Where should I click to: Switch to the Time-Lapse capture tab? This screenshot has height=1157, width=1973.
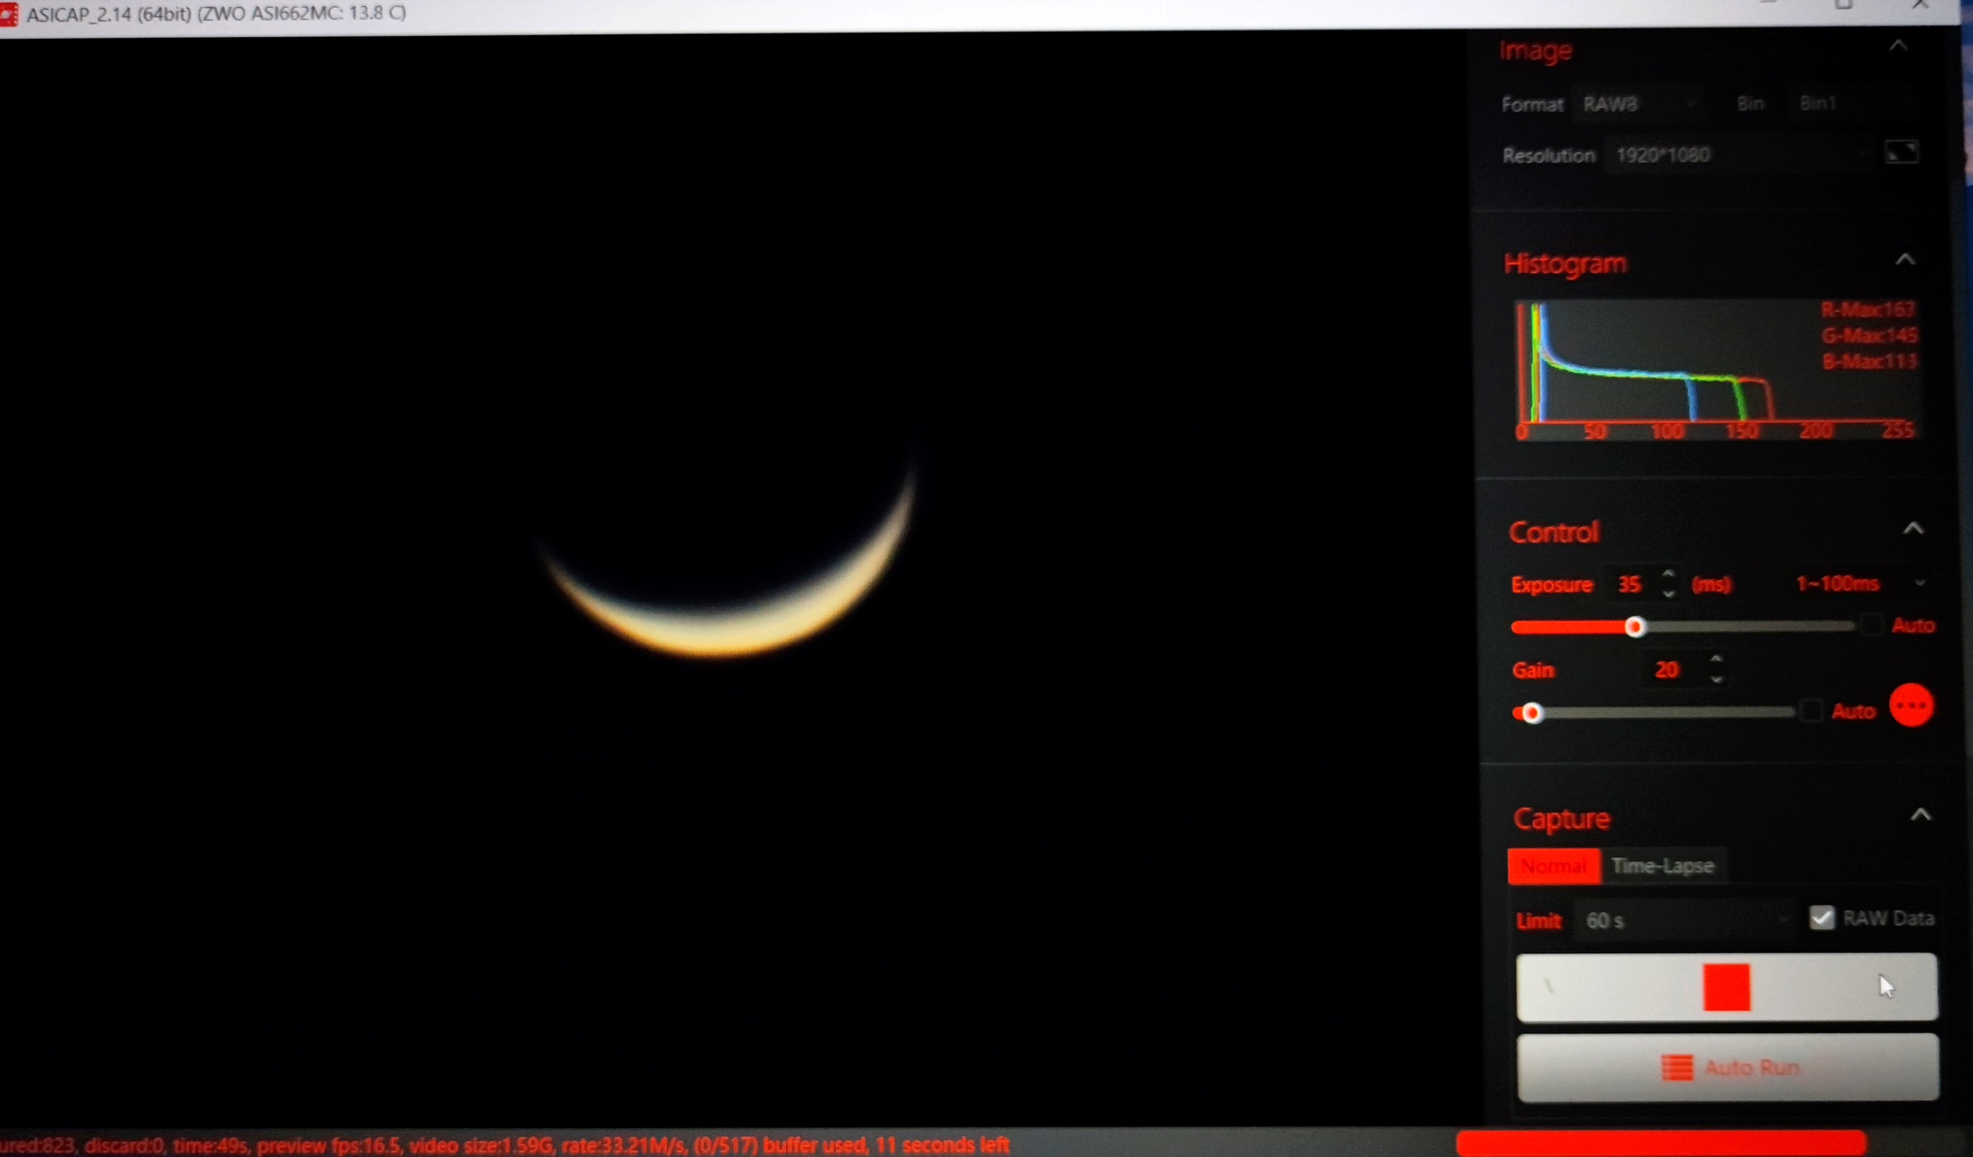(x=1664, y=866)
